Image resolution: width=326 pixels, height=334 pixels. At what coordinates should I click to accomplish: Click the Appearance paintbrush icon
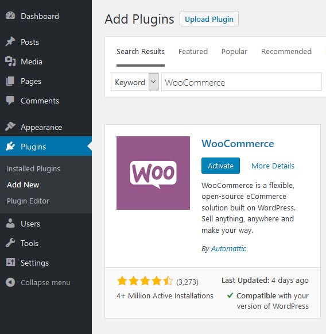click(x=10, y=126)
